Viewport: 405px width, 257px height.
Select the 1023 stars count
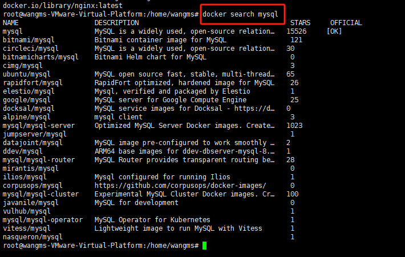pos(294,126)
